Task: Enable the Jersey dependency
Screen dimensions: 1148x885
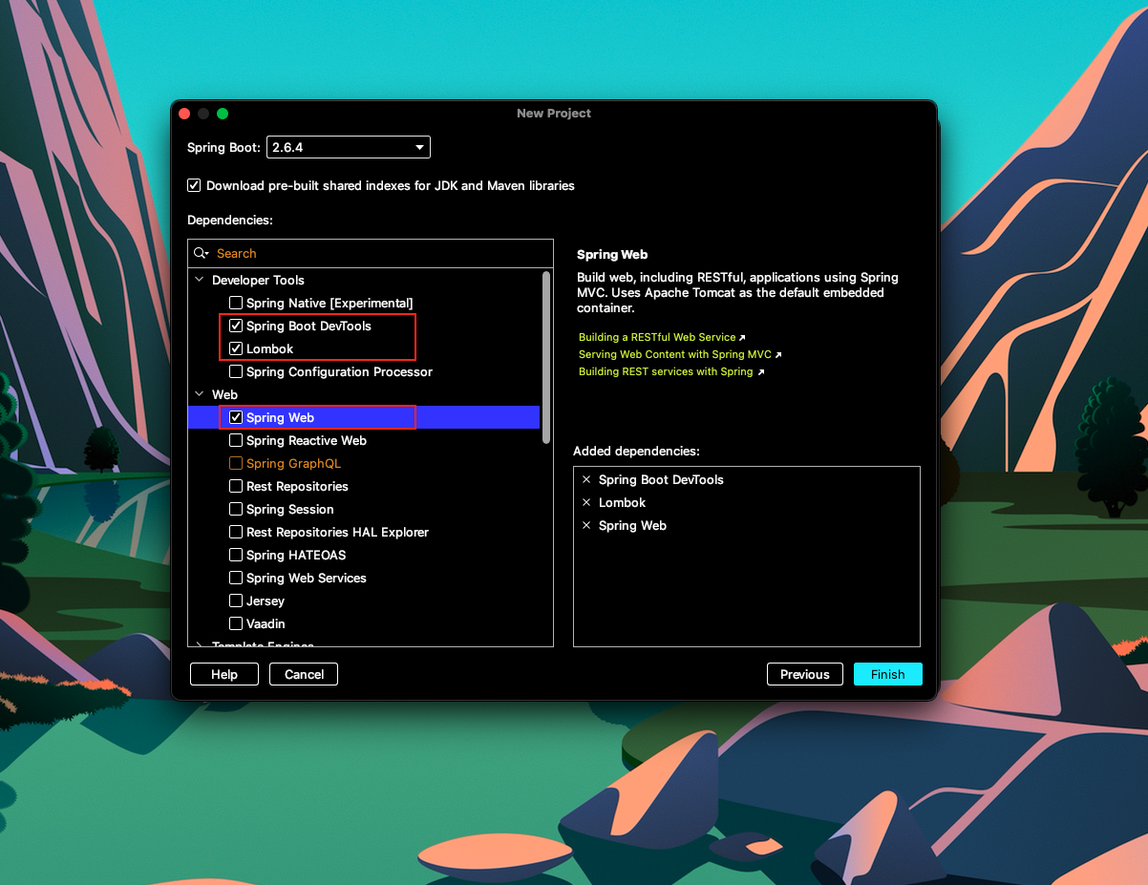Action: pos(236,601)
